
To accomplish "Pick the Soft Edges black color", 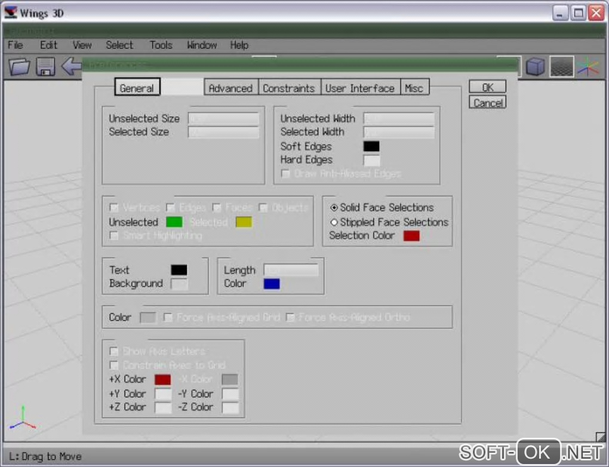I will pyautogui.click(x=371, y=146).
